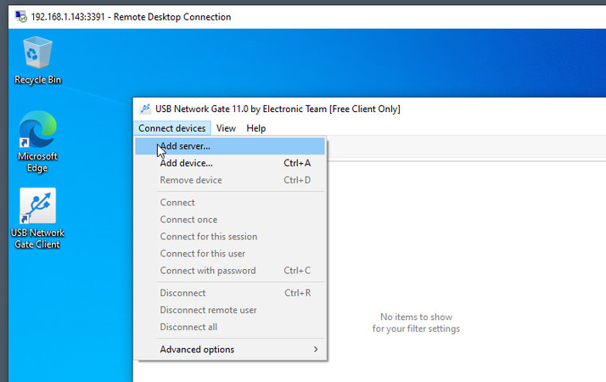Select the Disconnect menu entry
This screenshot has width=606, height=382.
pyautogui.click(x=230, y=293)
